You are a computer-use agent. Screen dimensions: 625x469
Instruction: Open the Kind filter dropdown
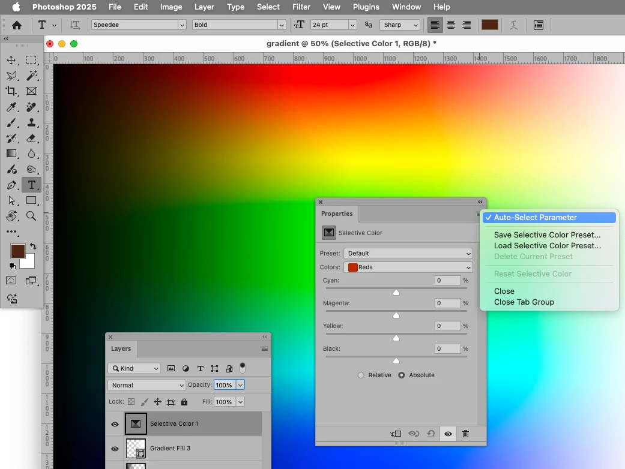(x=134, y=368)
